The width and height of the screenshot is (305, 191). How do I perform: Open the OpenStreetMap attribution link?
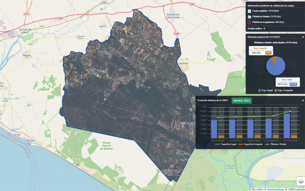coord(276,189)
